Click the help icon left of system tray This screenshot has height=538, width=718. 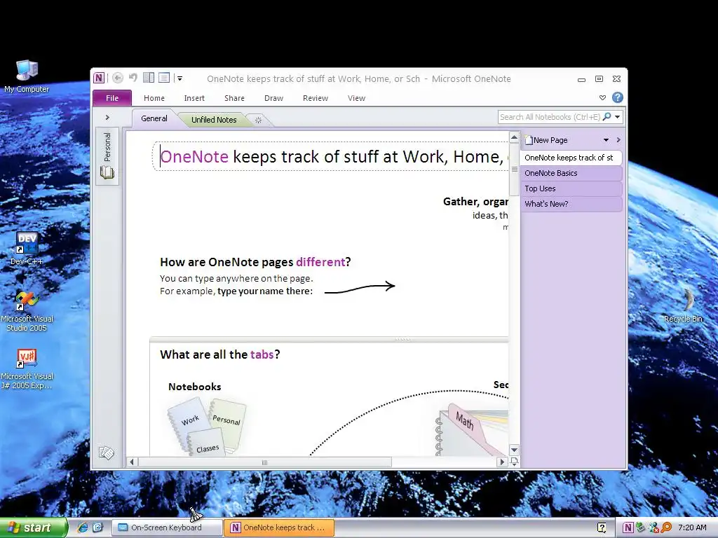click(602, 527)
